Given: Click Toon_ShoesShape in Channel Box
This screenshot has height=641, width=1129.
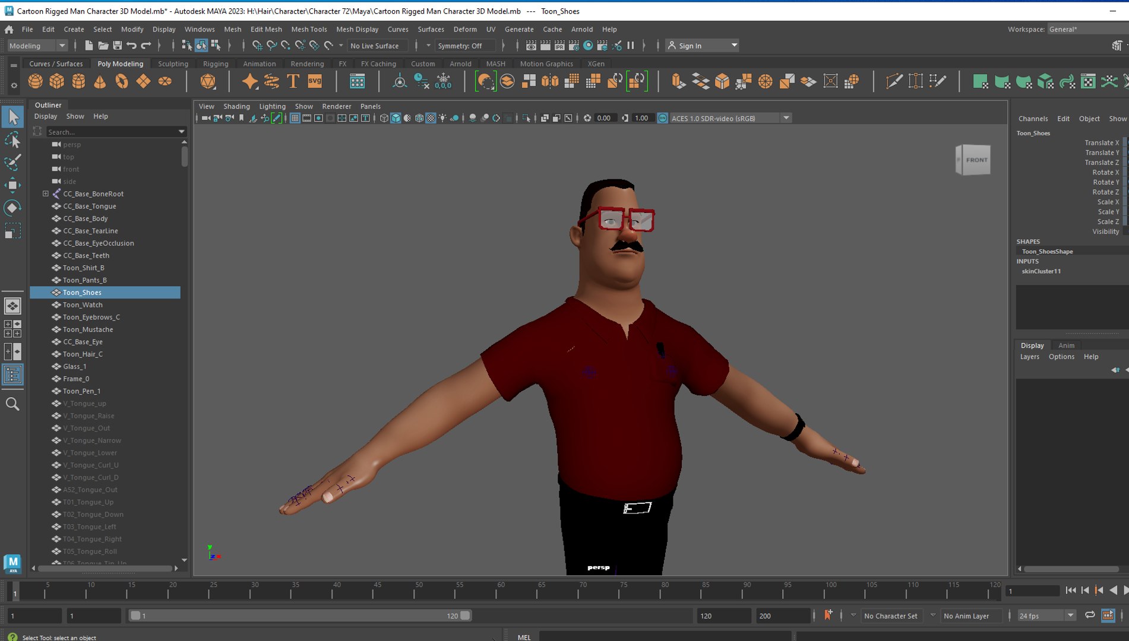Looking at the screenshot, I should [1047, 252].
